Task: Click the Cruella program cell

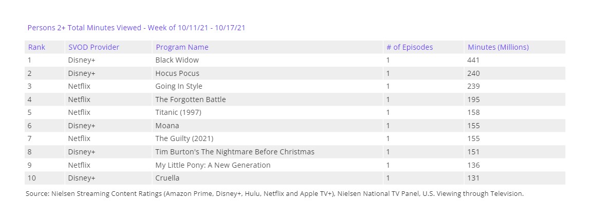Action: click(x=168, y=178)
